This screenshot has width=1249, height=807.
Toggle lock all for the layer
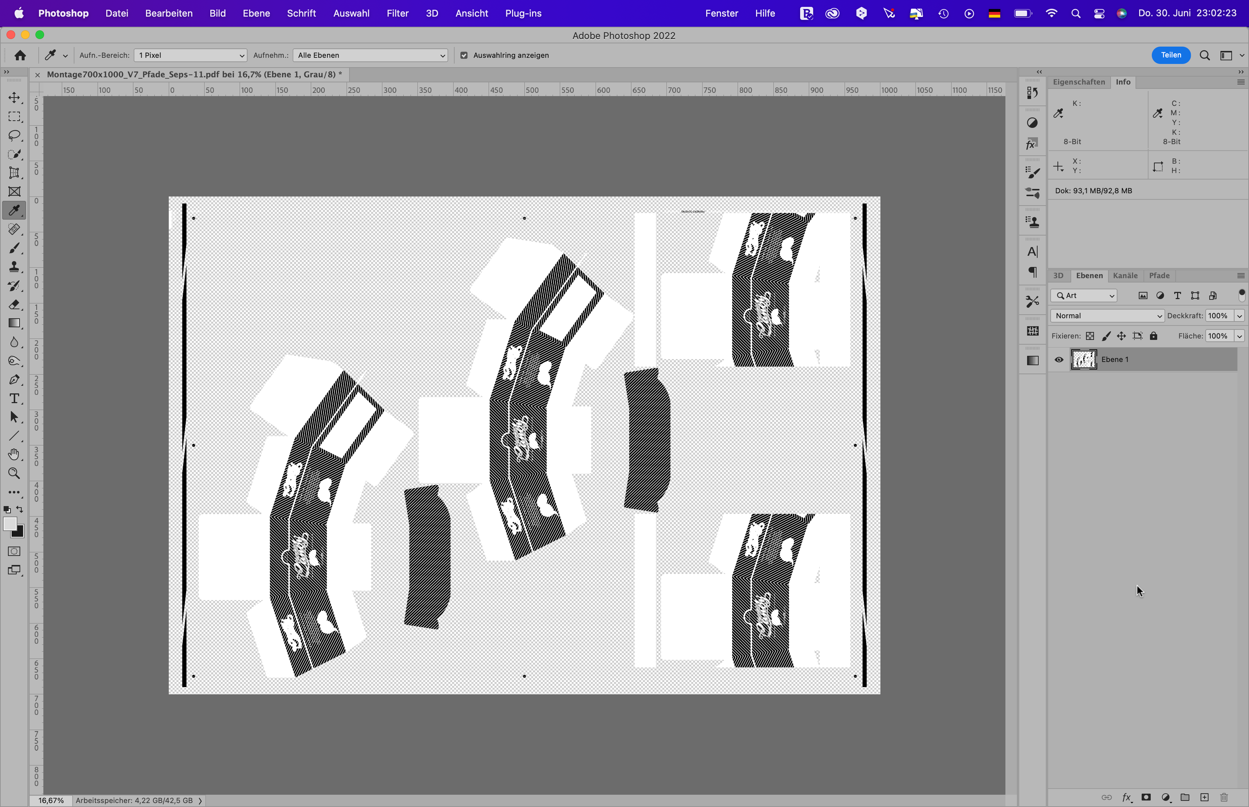[x=1154, y=336]
